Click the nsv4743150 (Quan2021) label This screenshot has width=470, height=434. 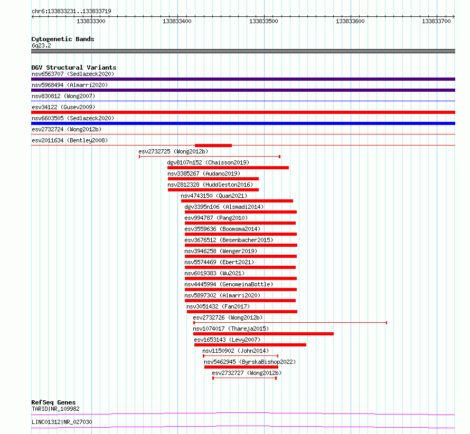(x=214, y=196)
